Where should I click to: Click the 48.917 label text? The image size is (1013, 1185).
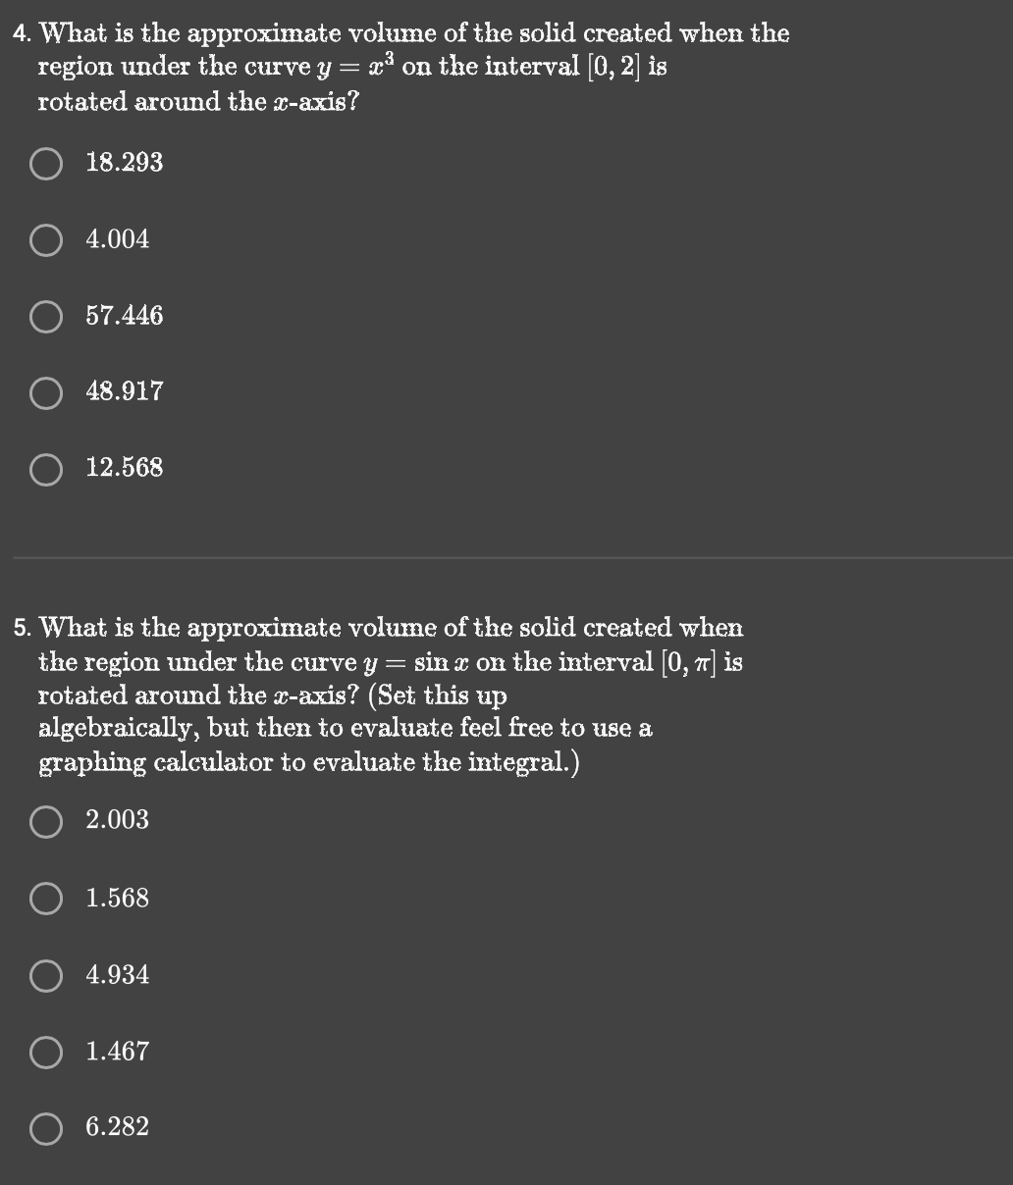coord(125,391)
